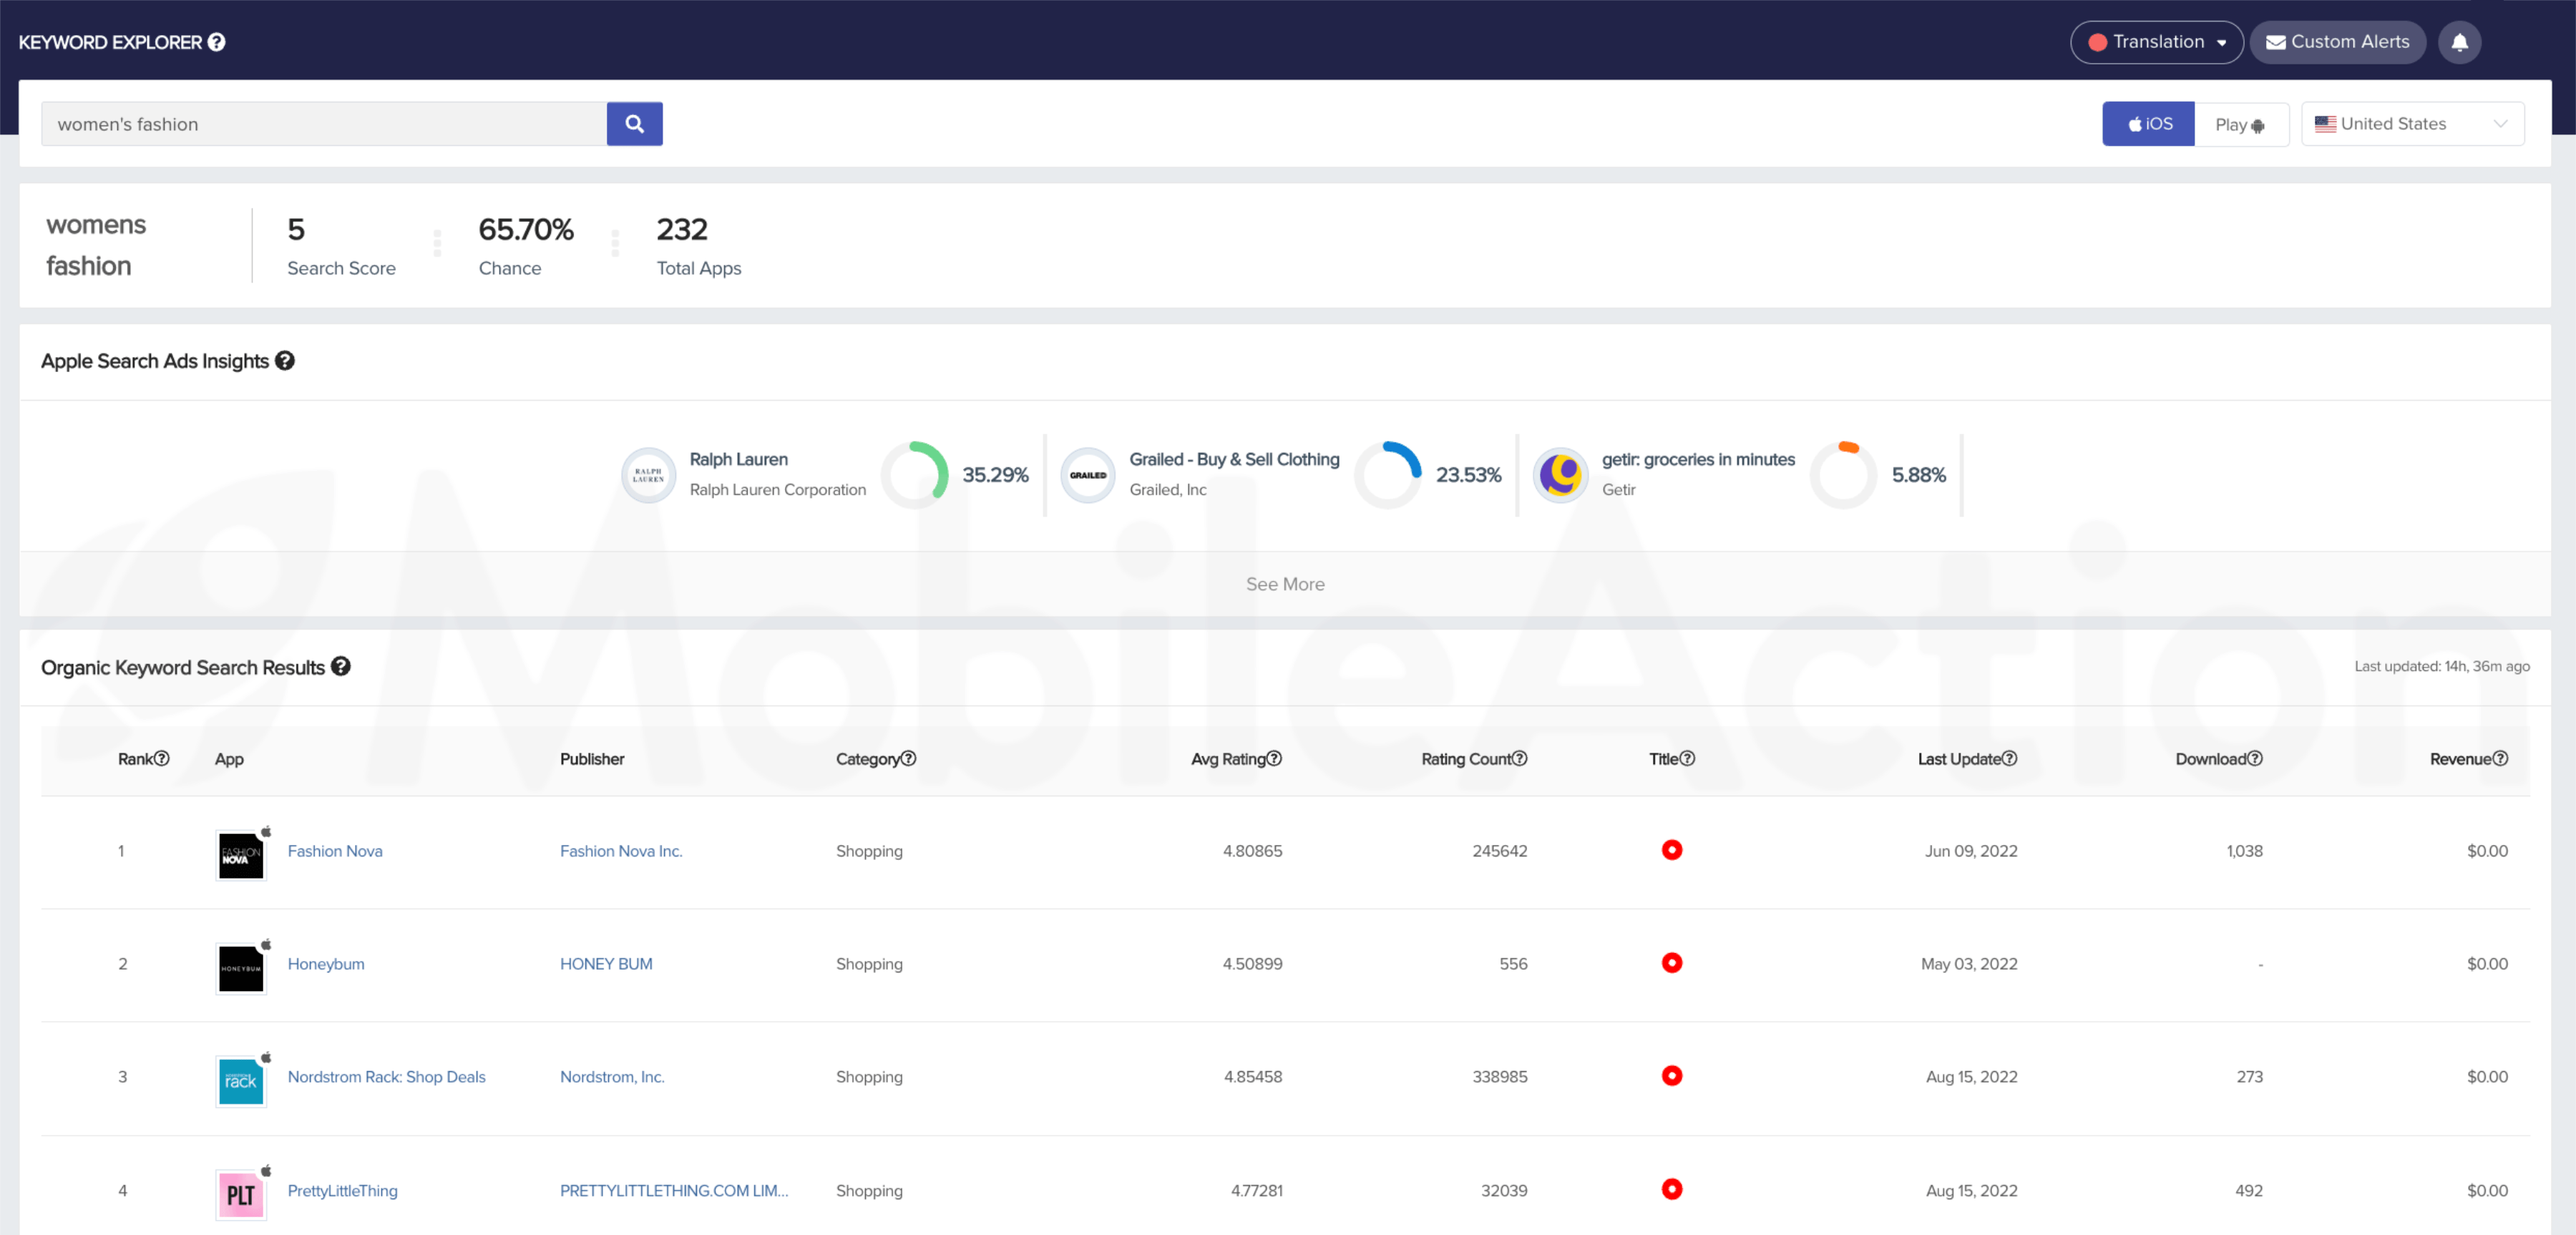The height and width of the screenshot is (1235, 2576).
Task: Click the Title column help icon
Action: click(1687, 759)
